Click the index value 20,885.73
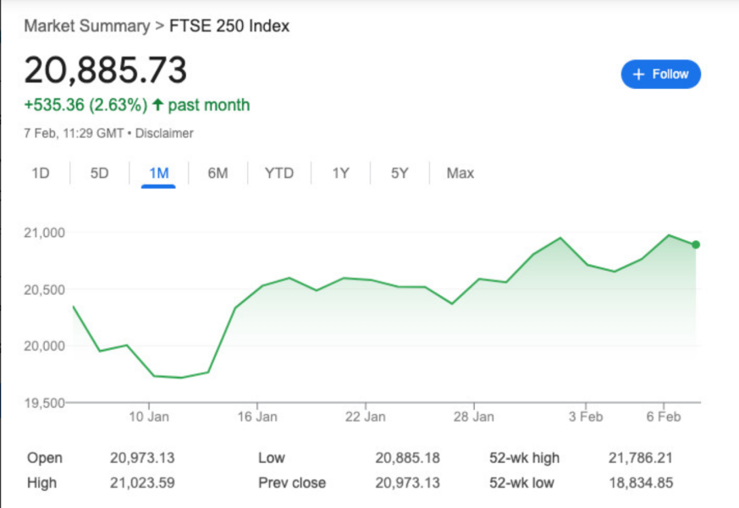The width and height of the screenshot is (739, 508). point(106,70)
